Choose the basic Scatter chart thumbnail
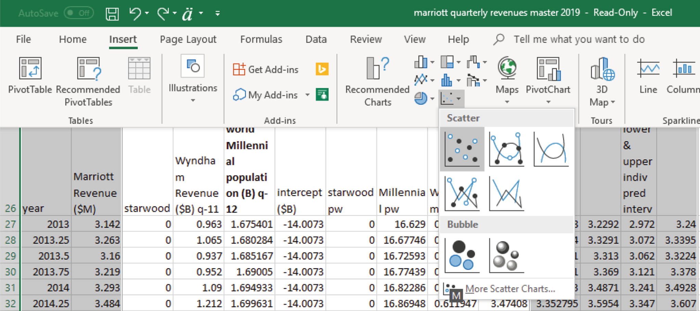The image size is (700, 311). (462, 149)
